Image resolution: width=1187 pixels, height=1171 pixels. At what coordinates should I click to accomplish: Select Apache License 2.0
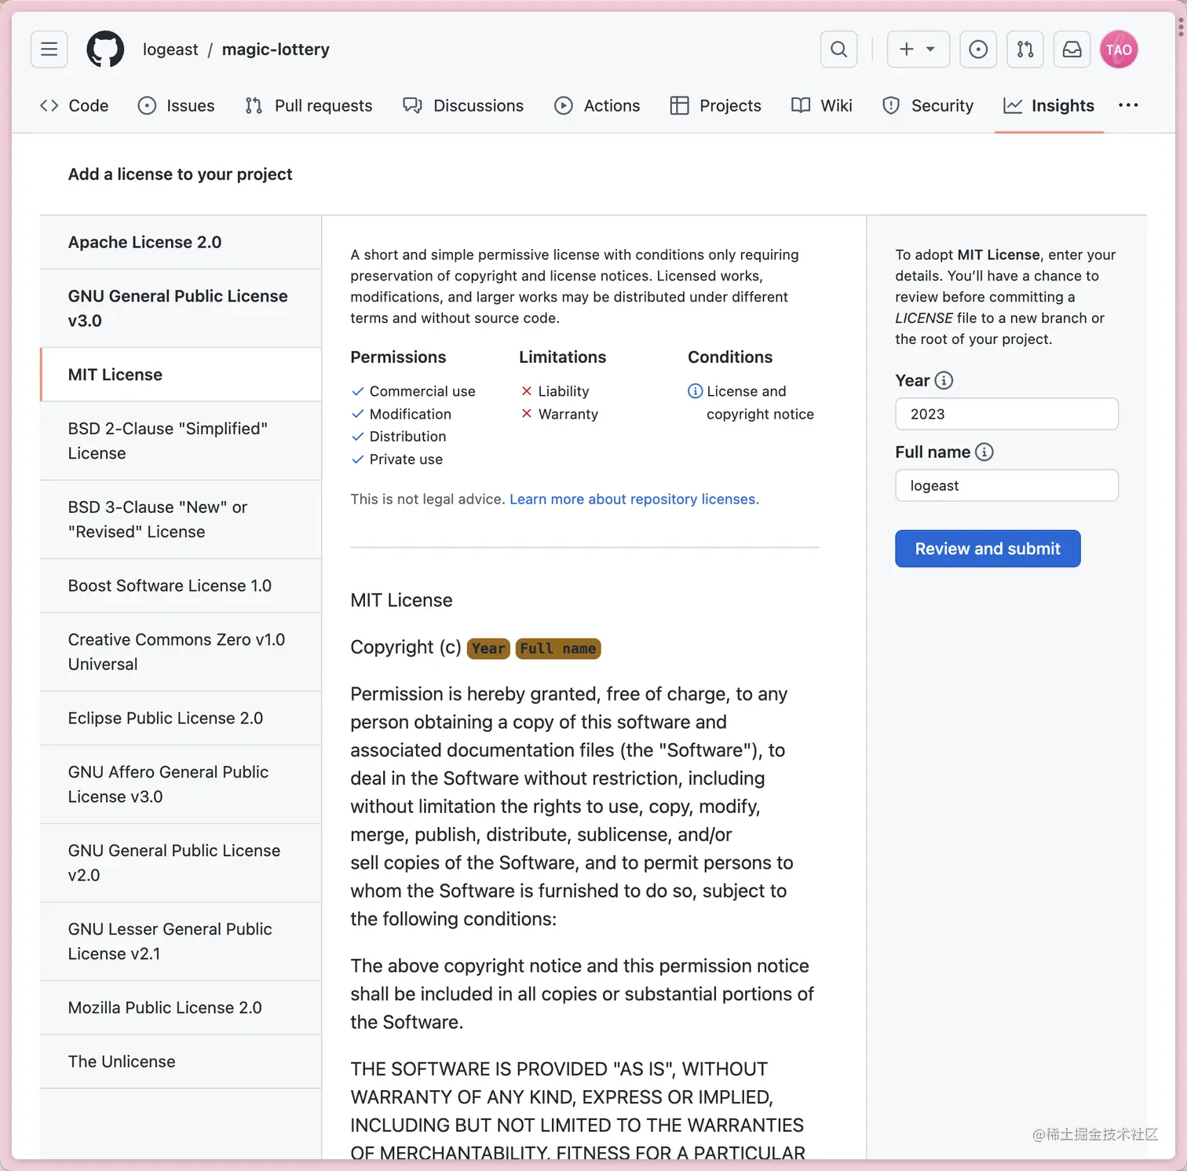click(x=181, y=242)
